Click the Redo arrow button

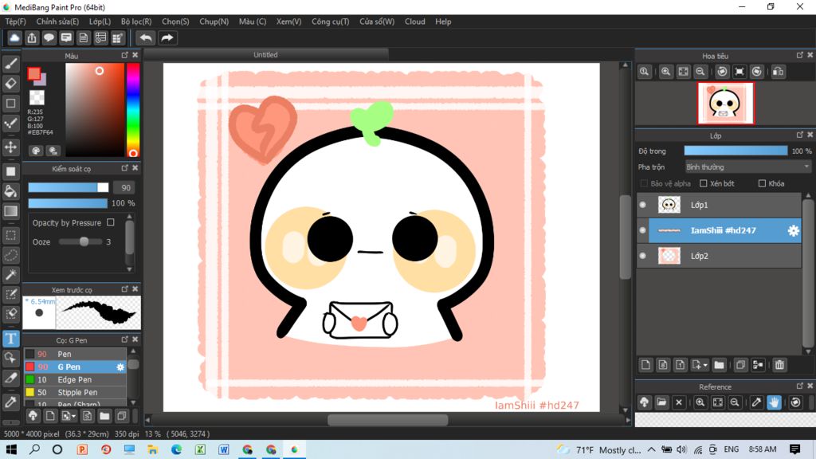(x=167, y=38)
